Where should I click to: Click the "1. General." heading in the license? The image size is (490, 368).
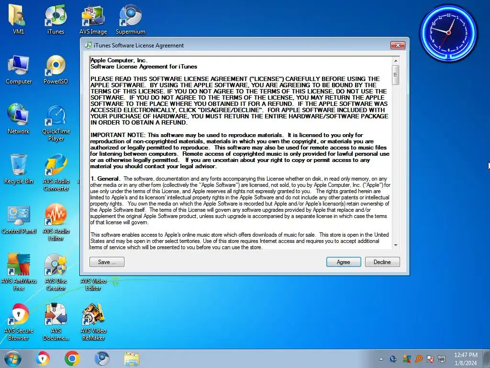pos(106,179)
